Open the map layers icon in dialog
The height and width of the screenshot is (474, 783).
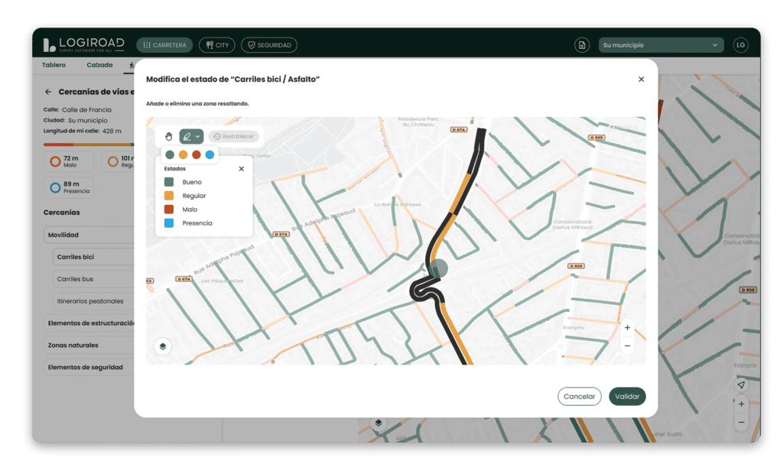(163, 346)
